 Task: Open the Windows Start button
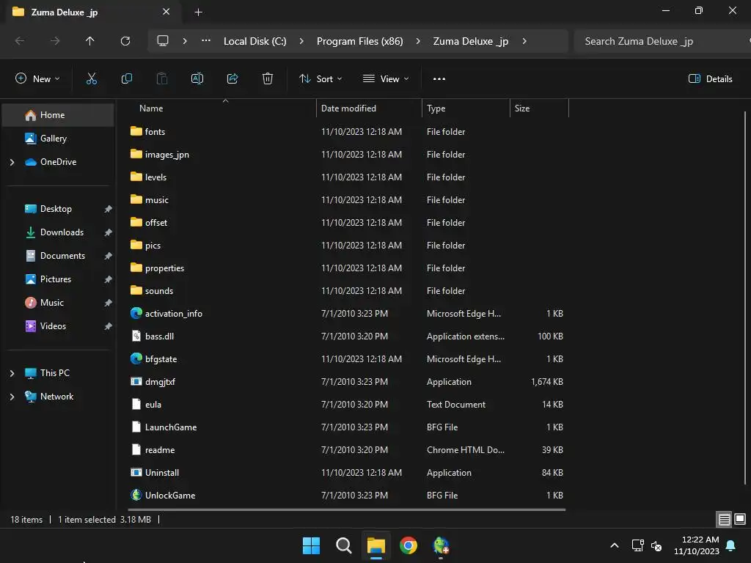[311, 545]
